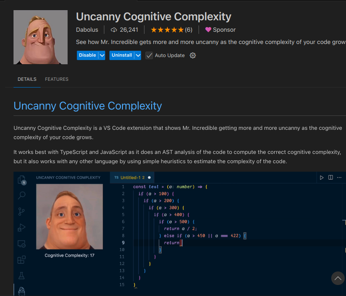Click the 'See how Mr. Incredible' tagline
Screen dimensions: 346x296
tap(211, 42)
